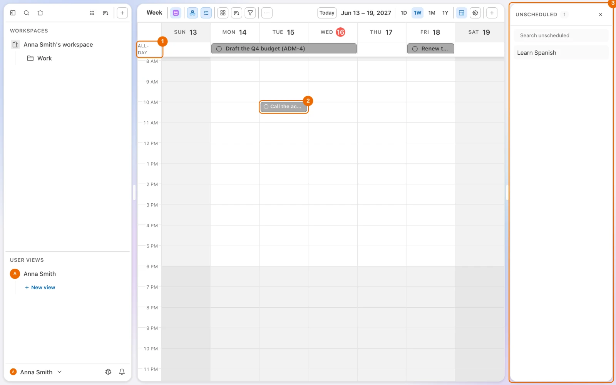
Task: Open the Call the ac... event
Action: tap(284, 107)
